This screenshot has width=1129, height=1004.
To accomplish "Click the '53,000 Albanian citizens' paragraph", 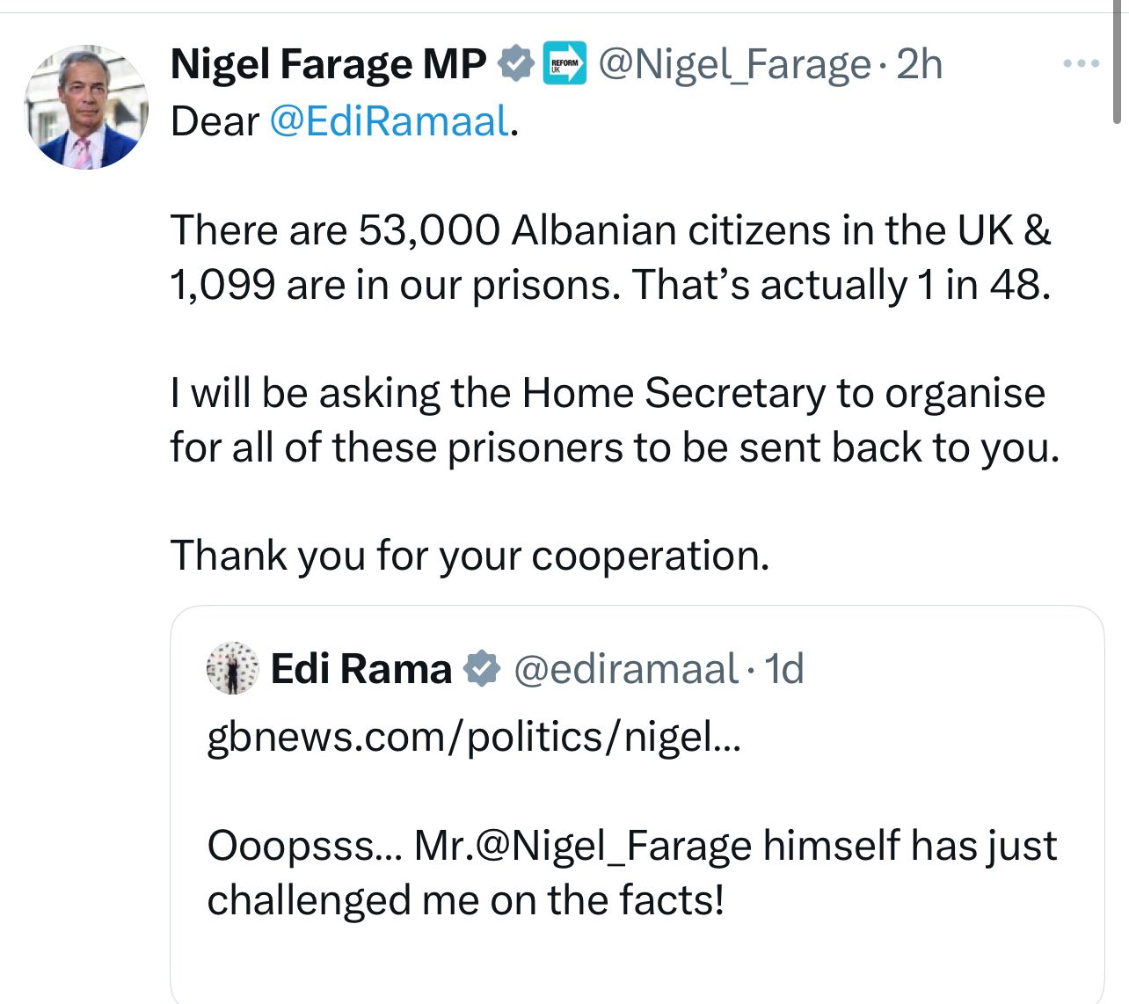I will pos(610,257).
